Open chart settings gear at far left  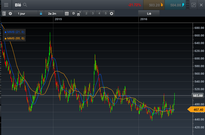click(10, 13)
